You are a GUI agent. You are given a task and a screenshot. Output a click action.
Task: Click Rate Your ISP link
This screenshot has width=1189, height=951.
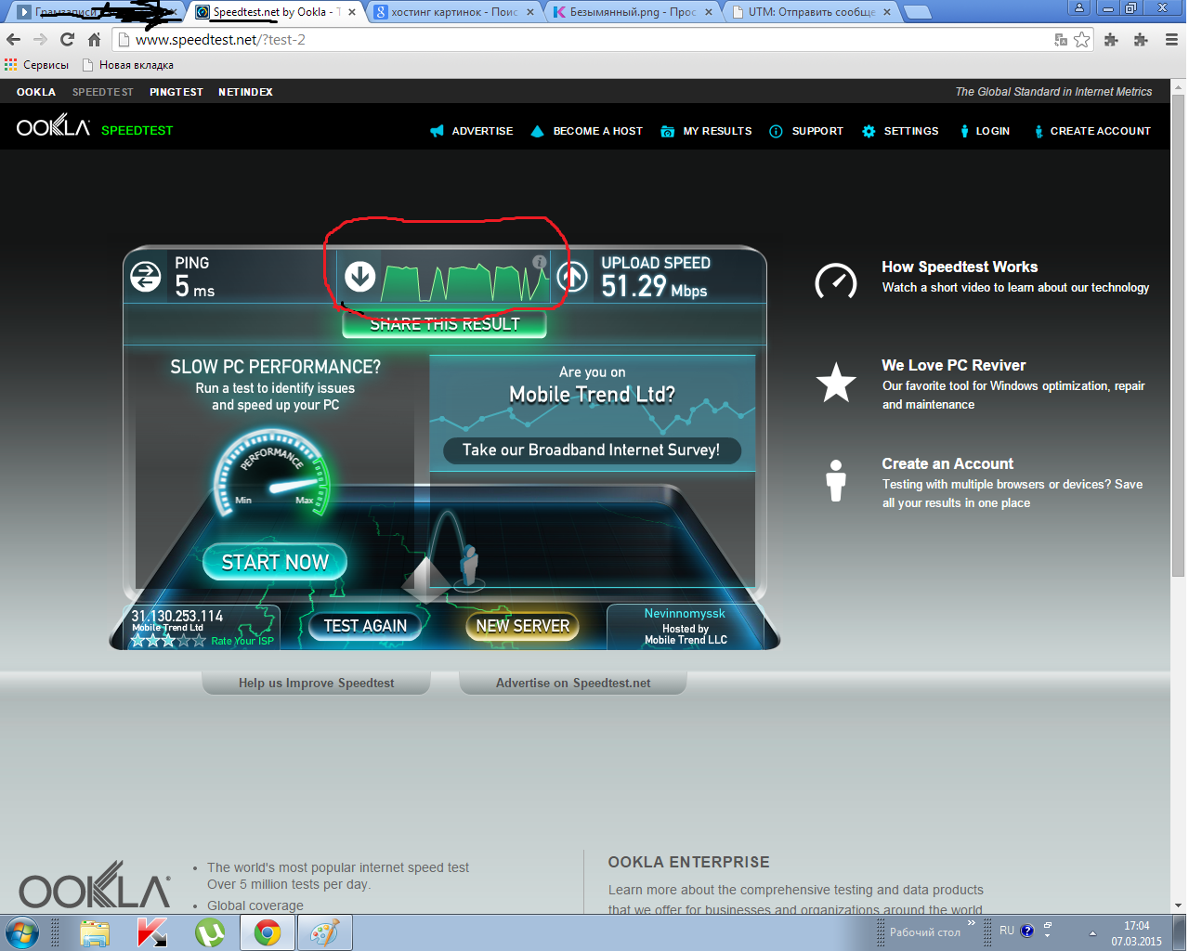[x=242, y=641]
